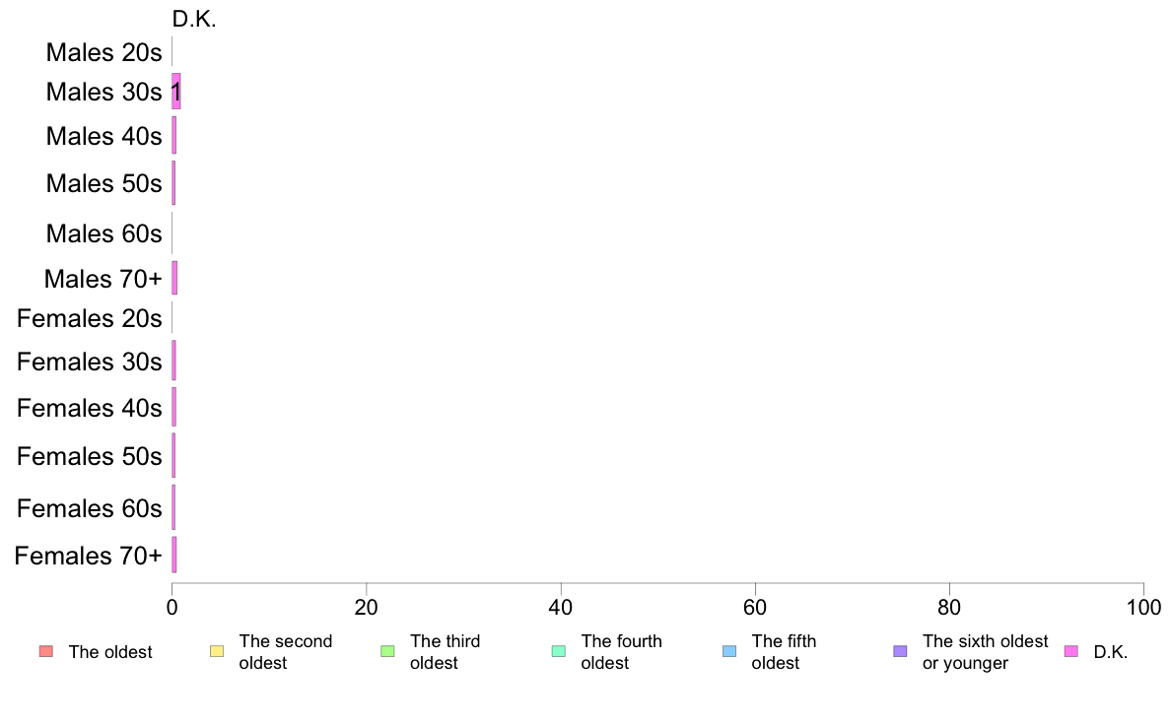Click the yellow 'The second oldest' legend swatch
Viewport: 1171px width, 725px height.
click(217, 652)
